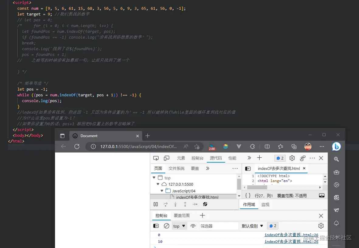The image size is (359, 248).
Task: Open the 默认级别 log level dropdown
Action: (252, 226)
